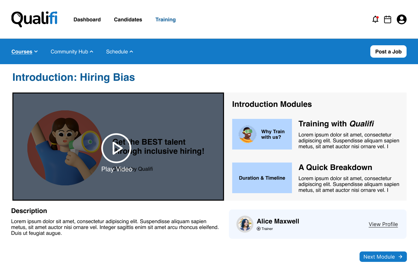The image size is (418, 271).
Task: Open the A Quick Breakdown module title
Action: 335,167
